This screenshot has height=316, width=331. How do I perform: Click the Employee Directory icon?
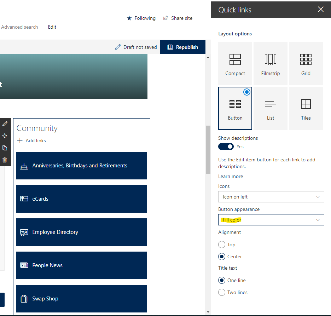tap(24, 232)
